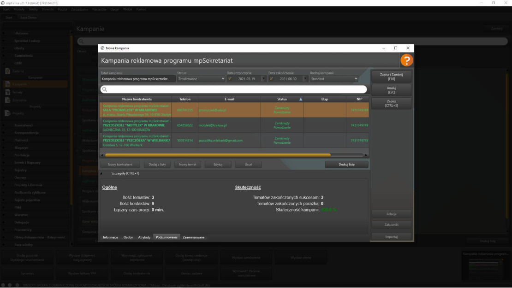This screenshot has width=512, height=288.
Task: Open the Narzędzia menu in the main window
Action: point(99,10)
